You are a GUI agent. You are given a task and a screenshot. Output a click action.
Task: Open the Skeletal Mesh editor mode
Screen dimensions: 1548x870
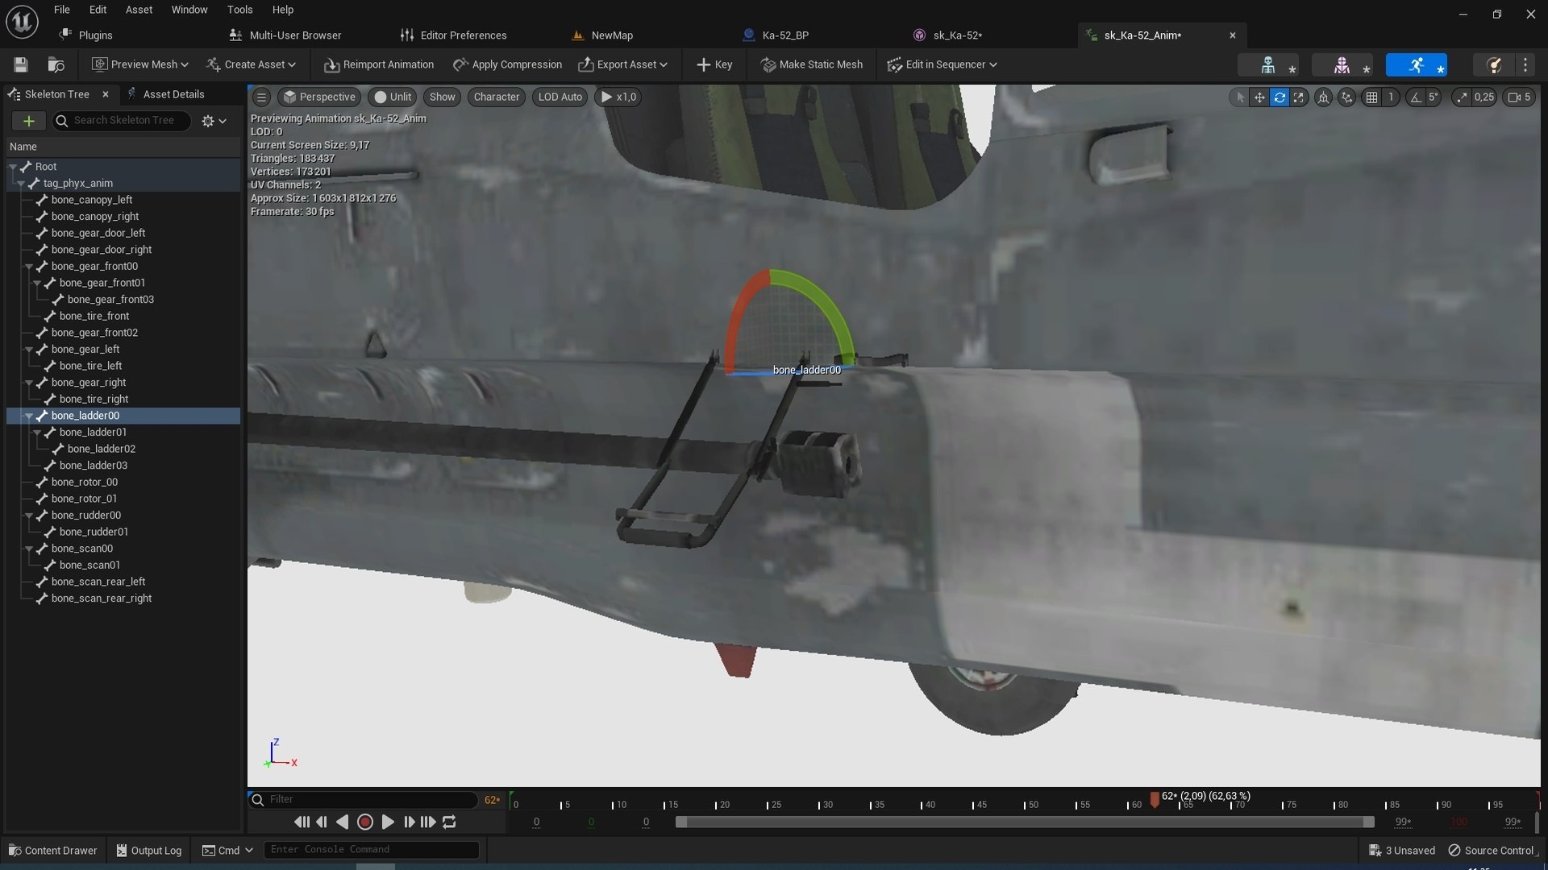1342,64
